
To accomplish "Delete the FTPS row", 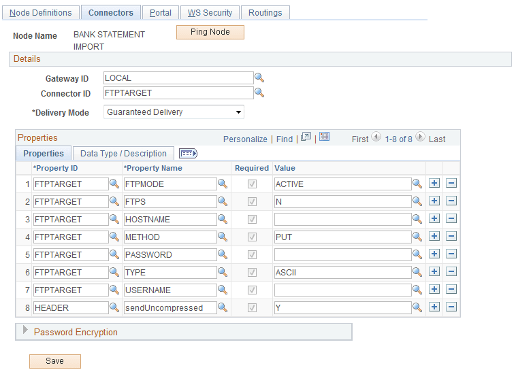I will (451, 201).
